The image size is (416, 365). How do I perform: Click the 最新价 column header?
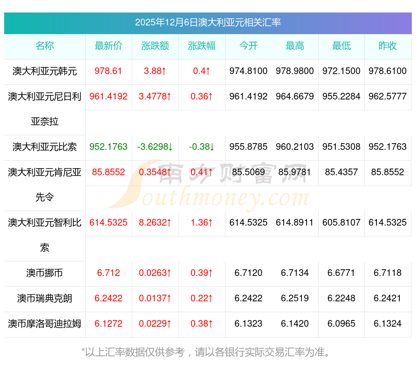pyautogui.click(x=109, y=46)
